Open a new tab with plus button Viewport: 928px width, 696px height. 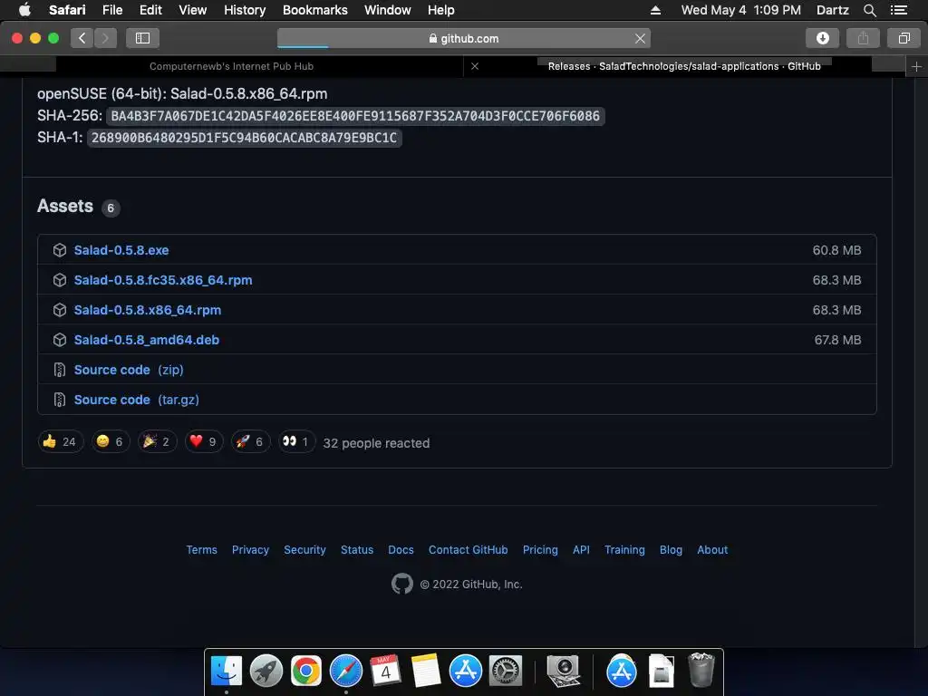coord(916,67)
